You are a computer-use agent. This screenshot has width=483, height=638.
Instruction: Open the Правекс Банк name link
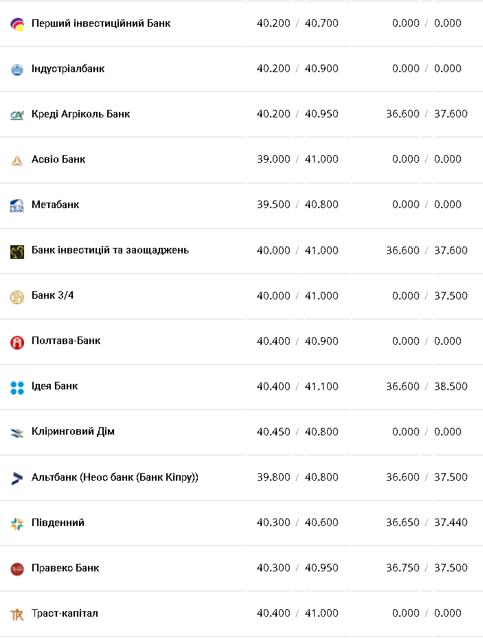pos(65,568)
